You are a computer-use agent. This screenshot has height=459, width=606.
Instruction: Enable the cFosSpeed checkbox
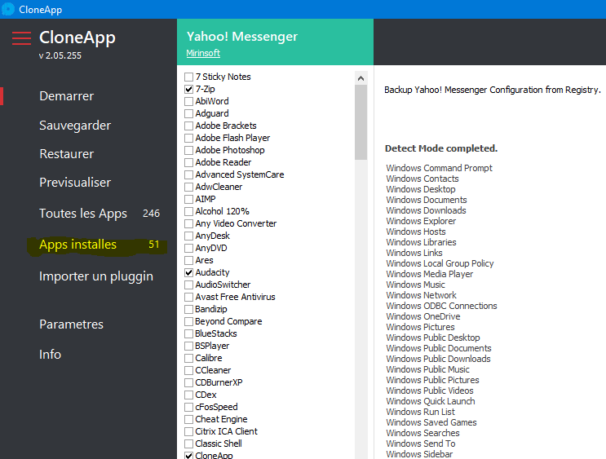pyautogui.click(x=188, y=407)
